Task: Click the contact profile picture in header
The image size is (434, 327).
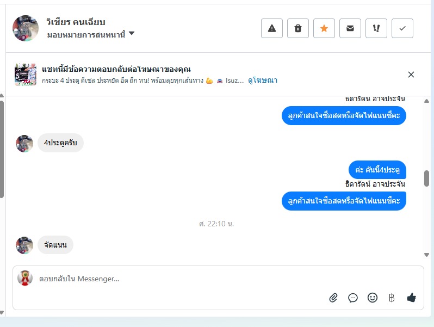Action: click(x=26, y=28)
